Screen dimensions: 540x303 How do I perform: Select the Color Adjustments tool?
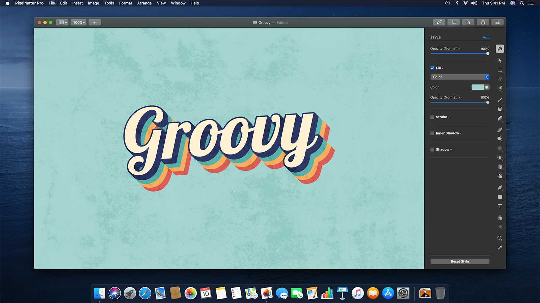(500, 167)
